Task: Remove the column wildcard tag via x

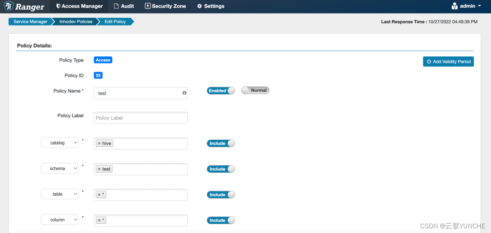Action: (x=99, y=220)
